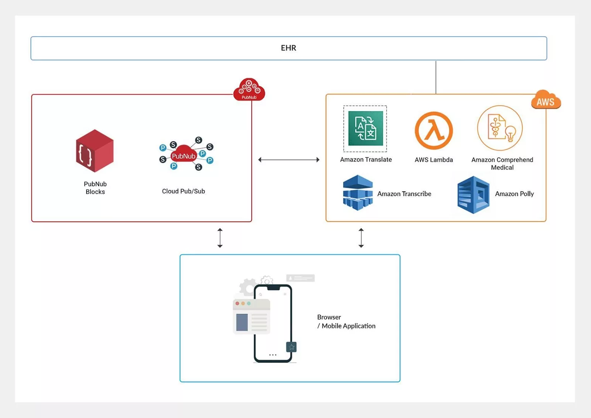Click the orange AWS Lambda icon
The width and height of the screenshot is (591, 418).
tap(434, 131)
